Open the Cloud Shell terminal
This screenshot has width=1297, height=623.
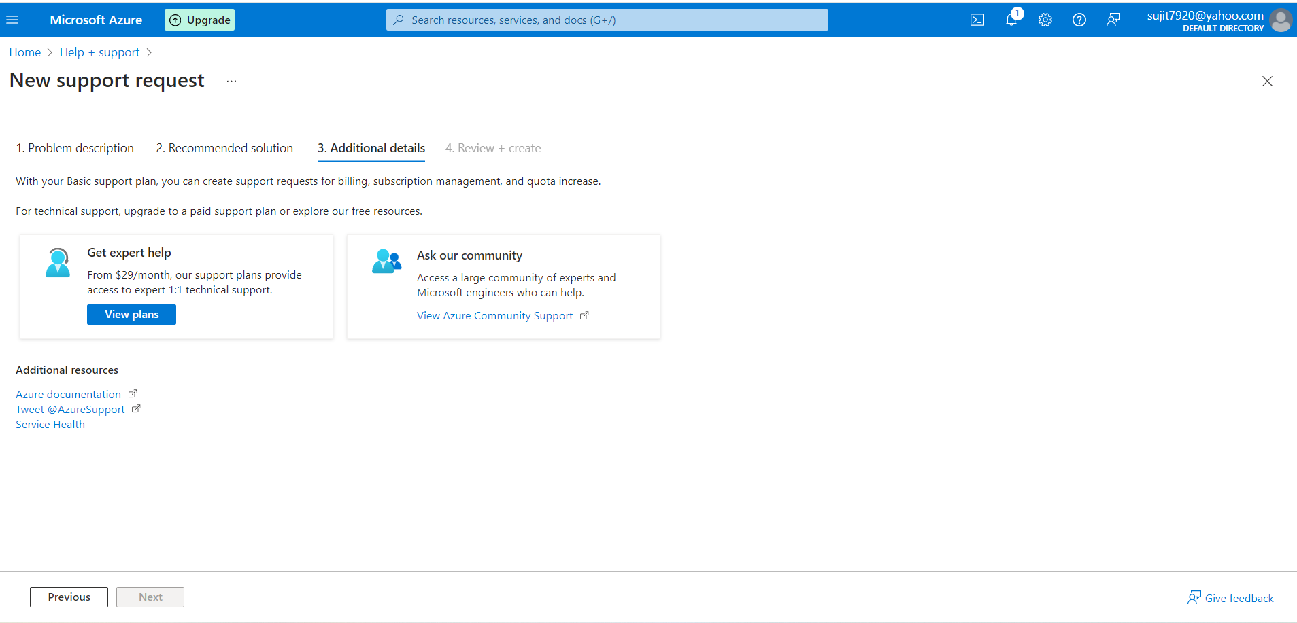tap(977, 20)
